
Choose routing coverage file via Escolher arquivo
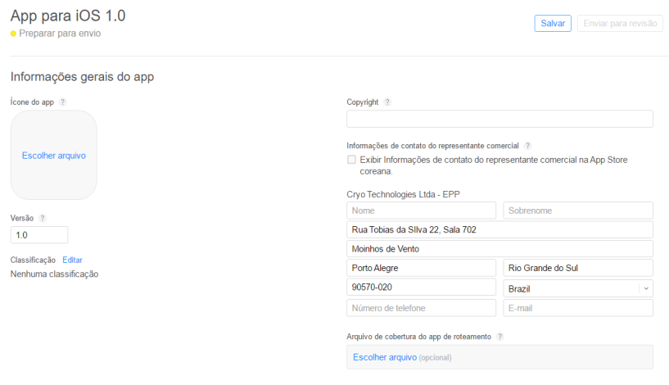coord(385,357)
